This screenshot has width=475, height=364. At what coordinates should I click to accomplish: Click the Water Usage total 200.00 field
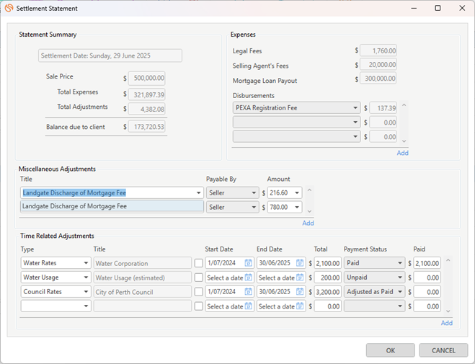coord(328,278)
